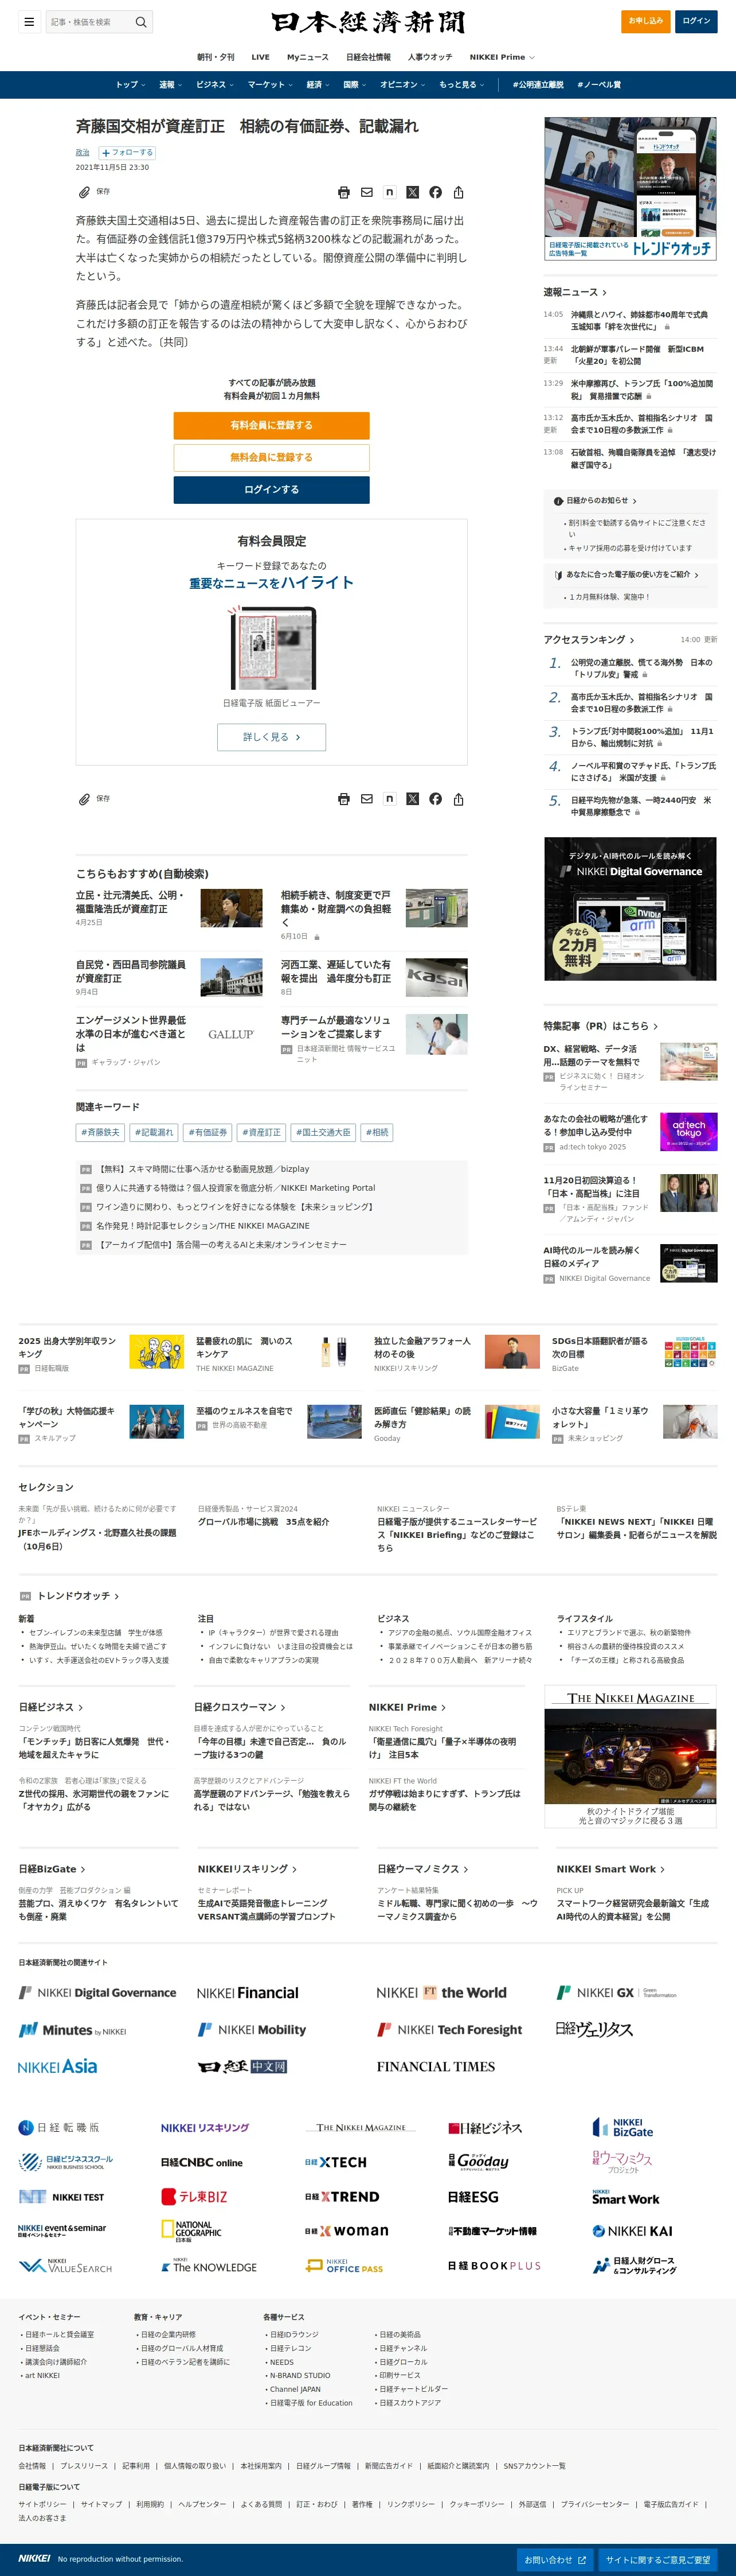Open the Myニュース menu item

click(308, 57)
